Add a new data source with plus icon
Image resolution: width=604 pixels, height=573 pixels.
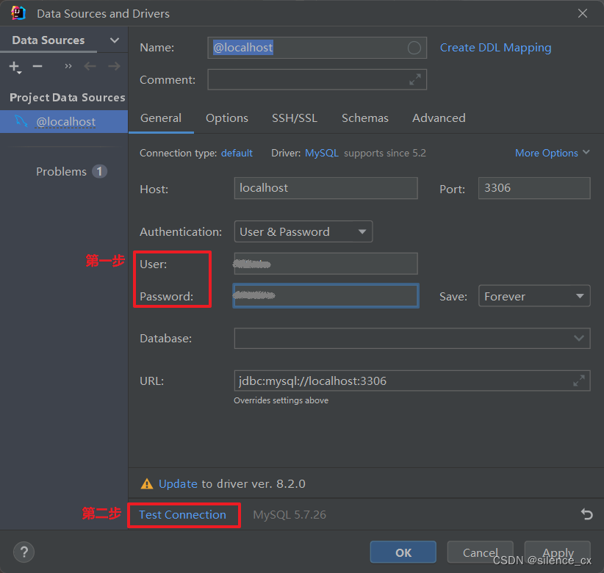pyautogui.click(x=15, y=67)
